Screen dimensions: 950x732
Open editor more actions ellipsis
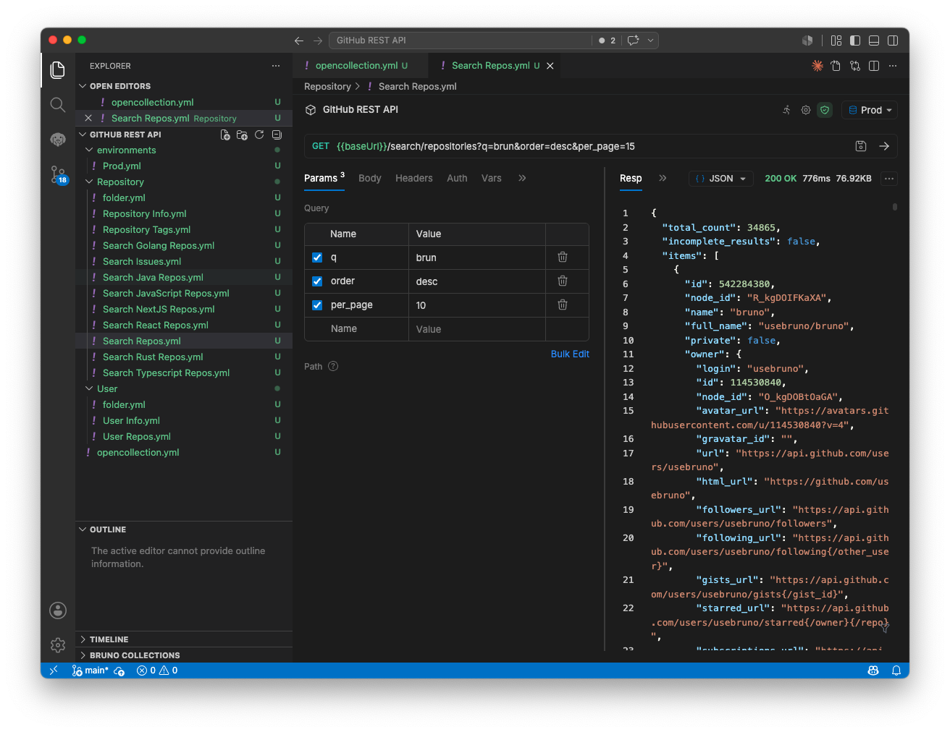(893, 66)
